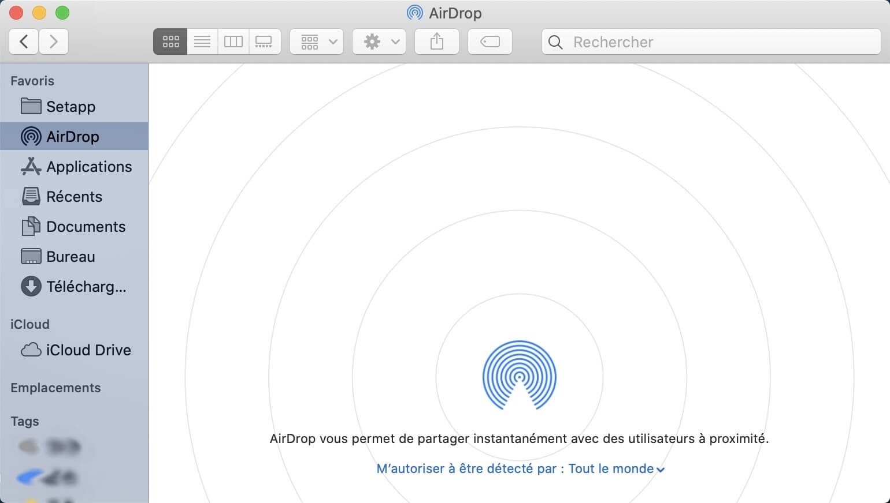Switch to gallery view
The height and width of the screenshot is (503, 890).
pos(265,42)
